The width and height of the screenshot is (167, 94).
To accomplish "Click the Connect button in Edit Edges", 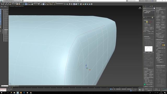I will click(151, 76).
